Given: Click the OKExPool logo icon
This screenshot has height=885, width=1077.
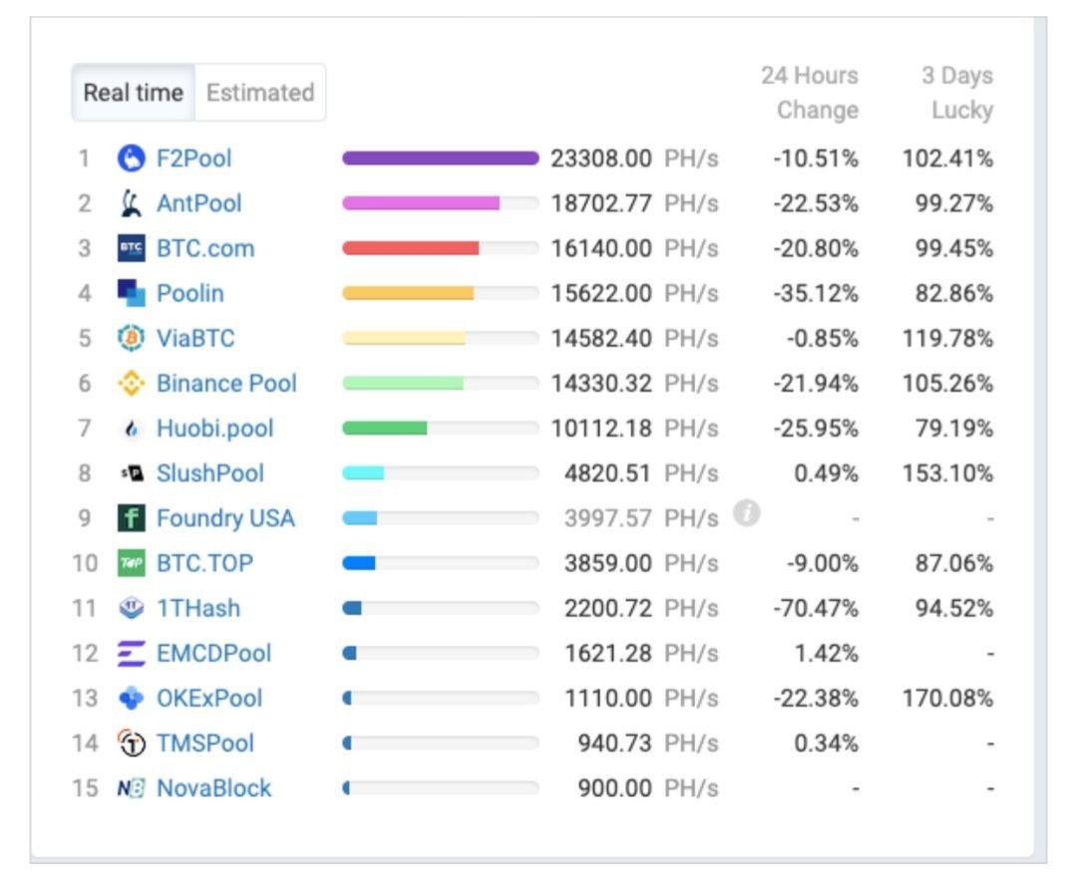Looking at the screenshot, I should click(132, 699).
